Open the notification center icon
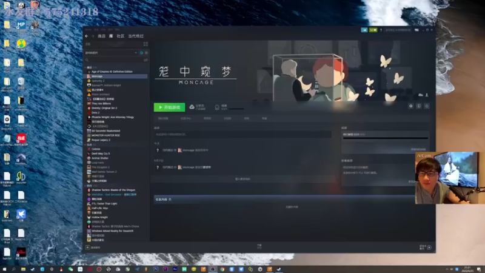Viewport: 485px width, 273px height. [x=479, y=269]
